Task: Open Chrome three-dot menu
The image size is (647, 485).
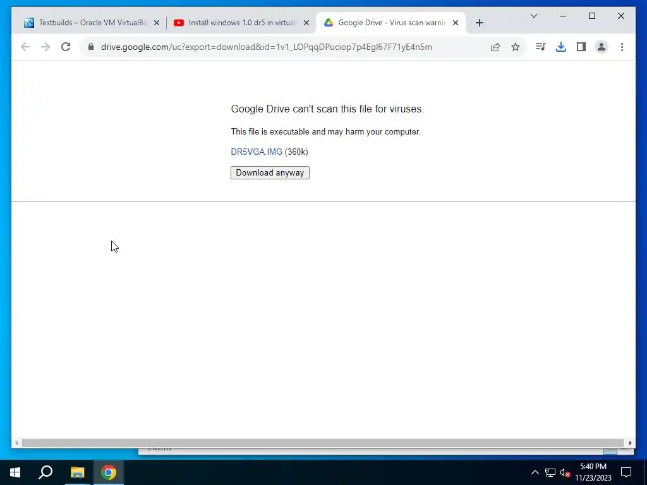Action: (622, 47)
